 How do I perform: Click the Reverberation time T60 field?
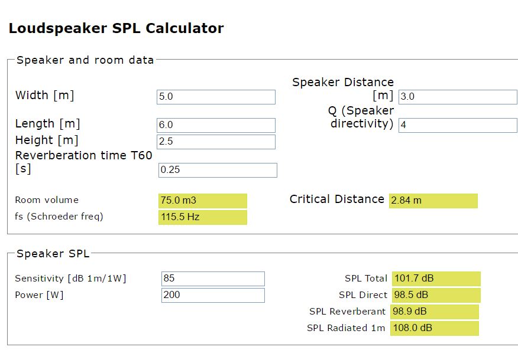(217, 170)
